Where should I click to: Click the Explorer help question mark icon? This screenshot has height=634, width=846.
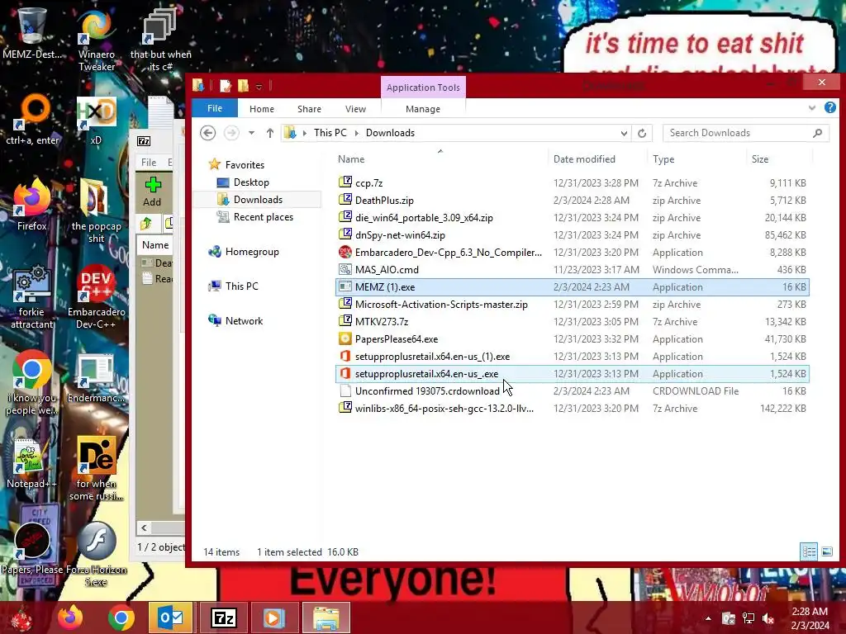pyautogui.click(x=829, y=108)
